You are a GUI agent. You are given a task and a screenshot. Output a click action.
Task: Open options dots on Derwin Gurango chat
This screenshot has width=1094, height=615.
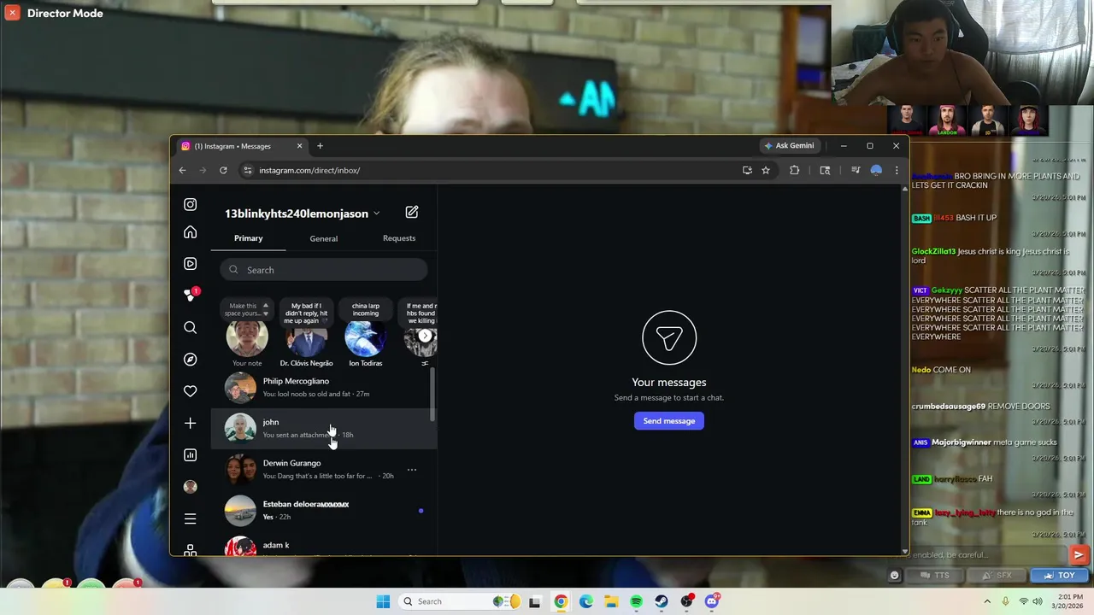(x=412, y=470)
